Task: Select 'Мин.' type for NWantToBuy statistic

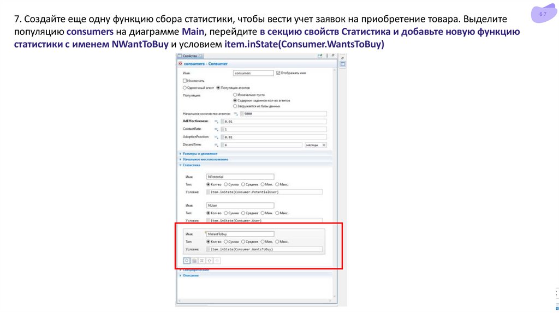Action: (x=263, y=242)
